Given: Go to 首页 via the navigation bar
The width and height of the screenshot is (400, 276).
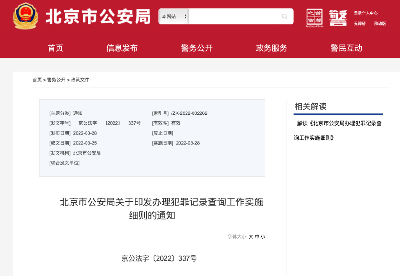Looking at the screenshot, I should 55,48.
